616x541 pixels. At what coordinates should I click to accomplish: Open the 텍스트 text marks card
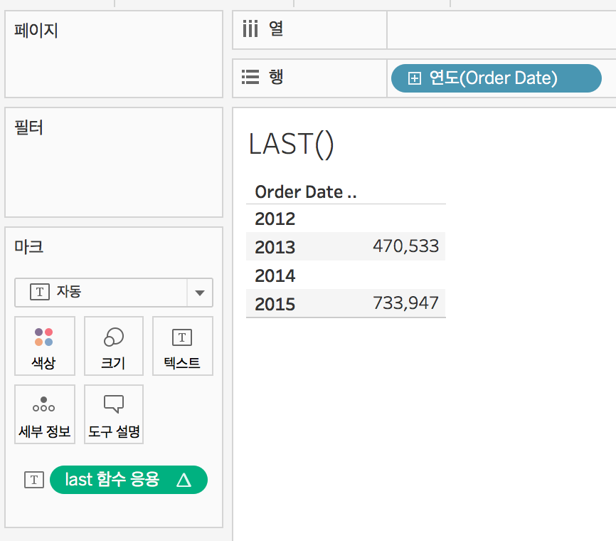click(x=182, y=346)
